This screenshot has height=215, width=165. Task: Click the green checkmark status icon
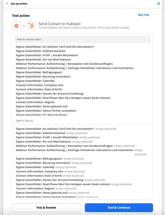coord(159,4)
